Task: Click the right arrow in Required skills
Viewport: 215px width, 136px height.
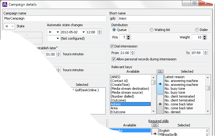Action: 155,132
